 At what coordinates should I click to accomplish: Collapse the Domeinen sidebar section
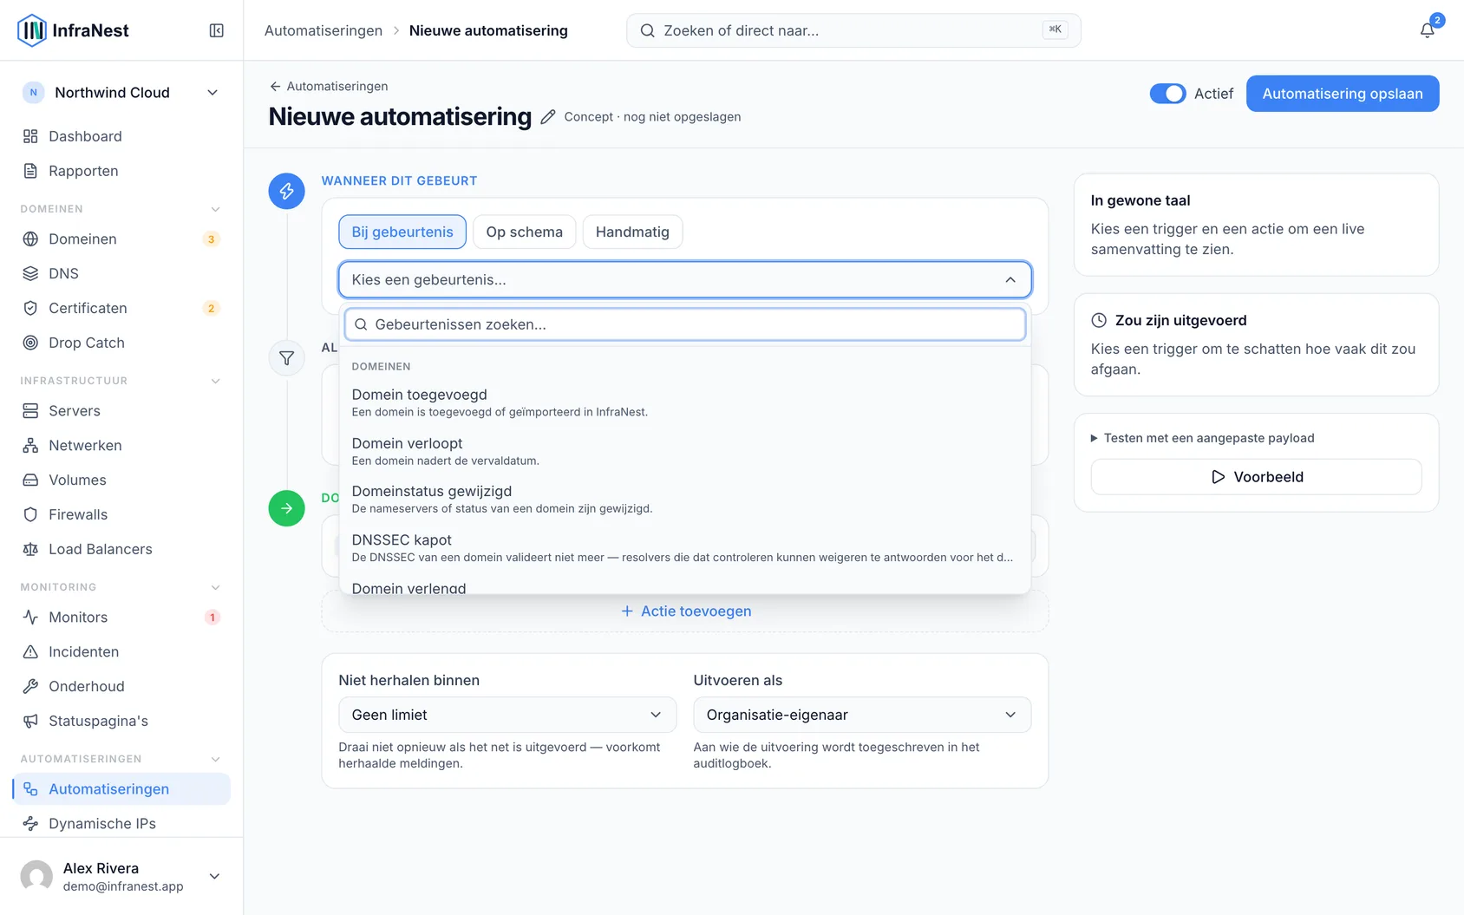(216, 209)
